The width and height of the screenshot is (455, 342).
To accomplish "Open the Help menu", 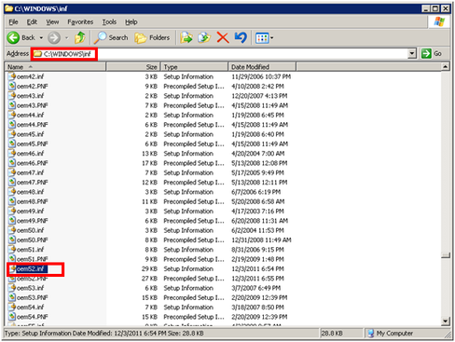I will tap(131, 22).
